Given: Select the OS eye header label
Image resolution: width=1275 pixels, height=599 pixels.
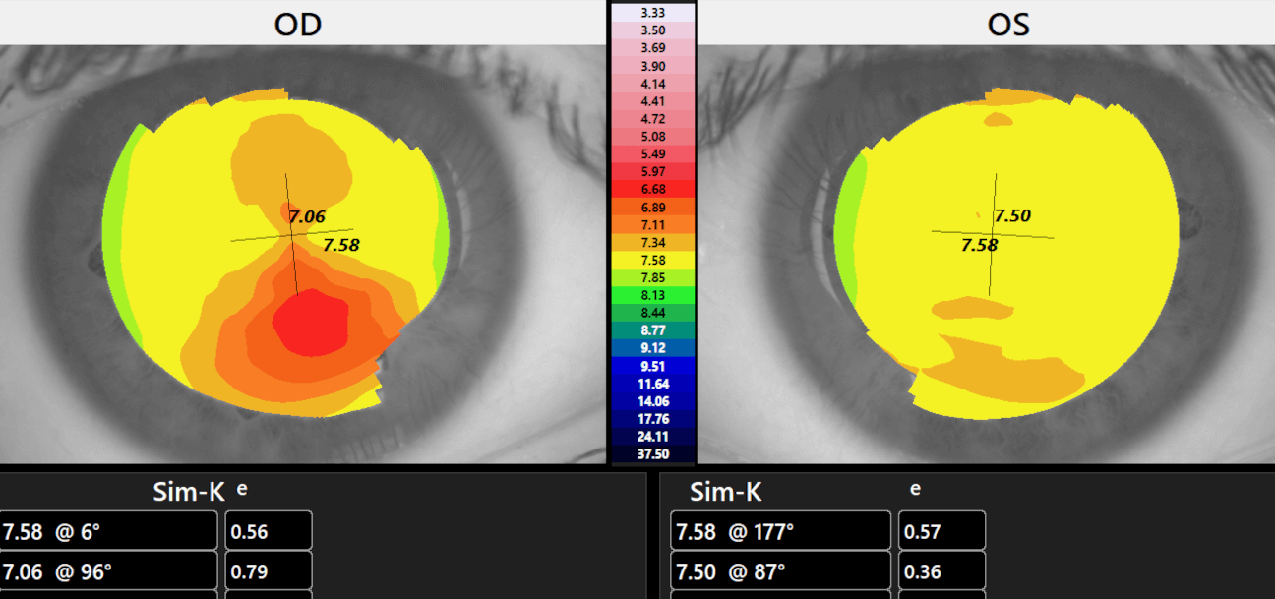Looking at the screenshot, I should click(x=1008, y=24).
